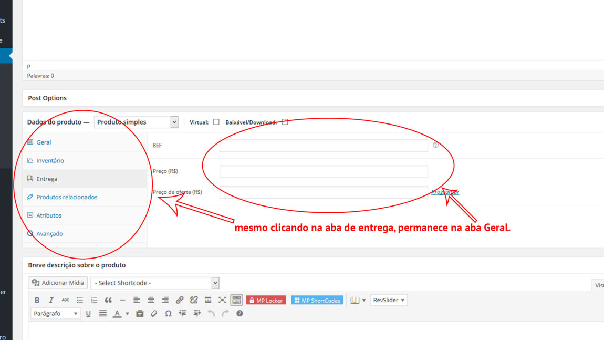Open the Atributos tab
This screenshot has height=340, width=604.
[85, 215]
